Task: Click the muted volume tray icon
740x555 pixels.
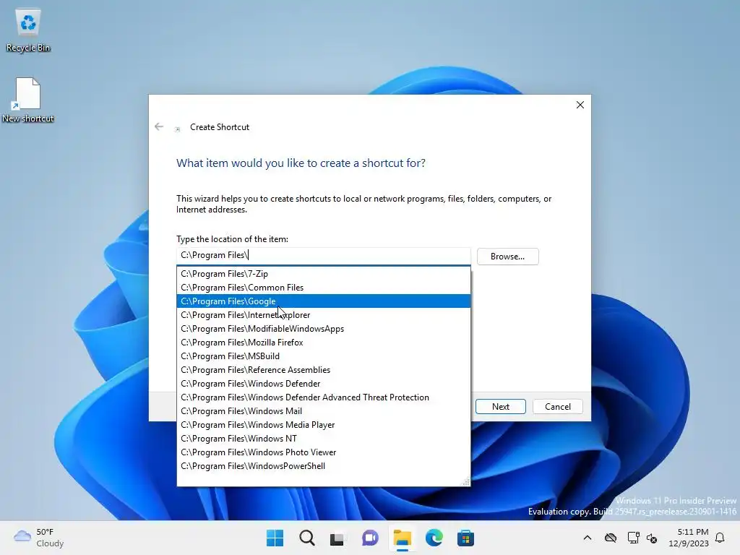Action: pos(653,538)
